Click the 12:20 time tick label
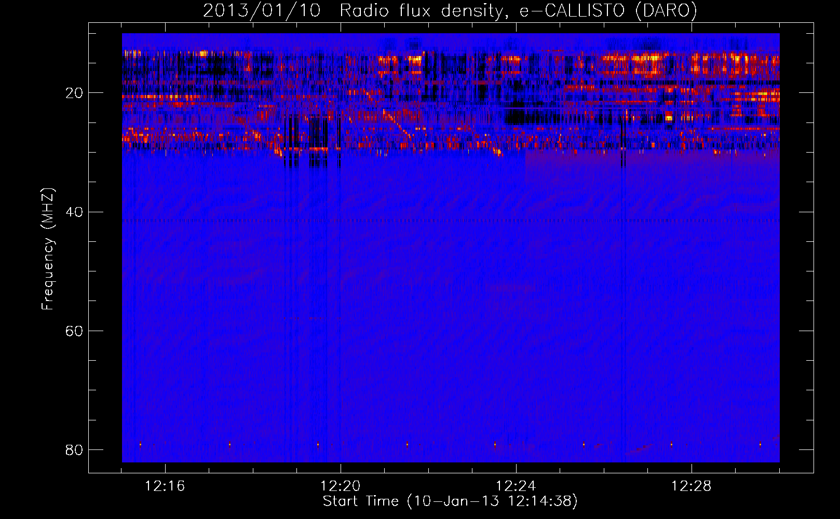 pyautogui.click(x=340, y=486)
